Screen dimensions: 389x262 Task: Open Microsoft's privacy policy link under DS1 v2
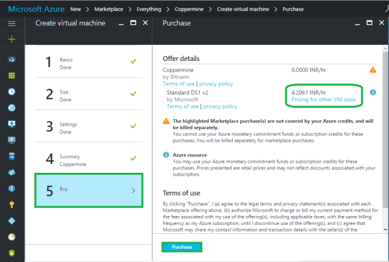[x=220, y=106]
